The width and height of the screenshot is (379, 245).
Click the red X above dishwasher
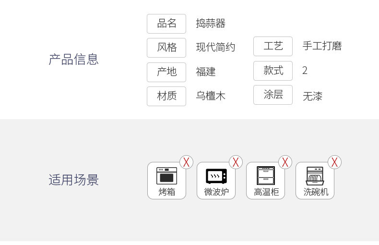(x=334, y=162)
